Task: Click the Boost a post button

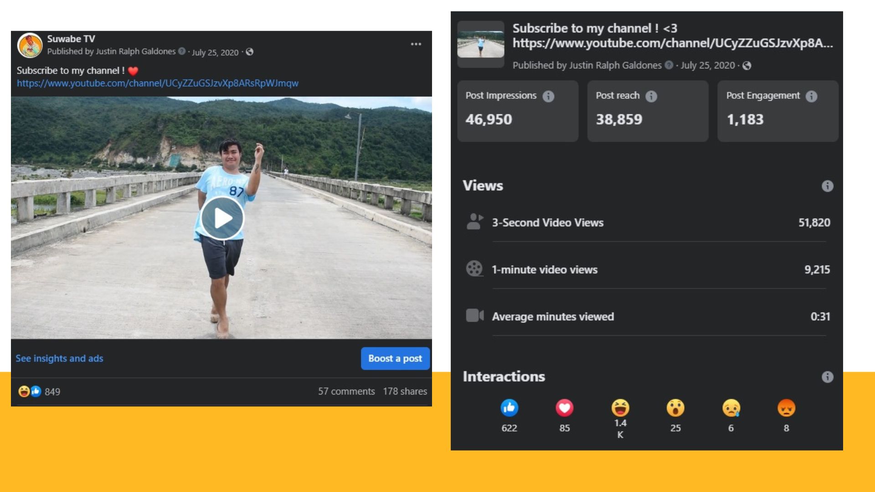Action: point(395,359)
